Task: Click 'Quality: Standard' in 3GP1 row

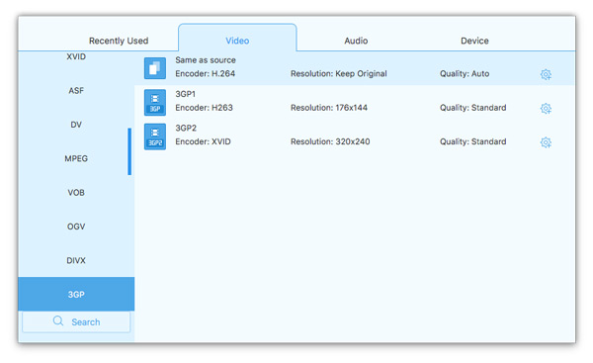Action: point(472,108)
